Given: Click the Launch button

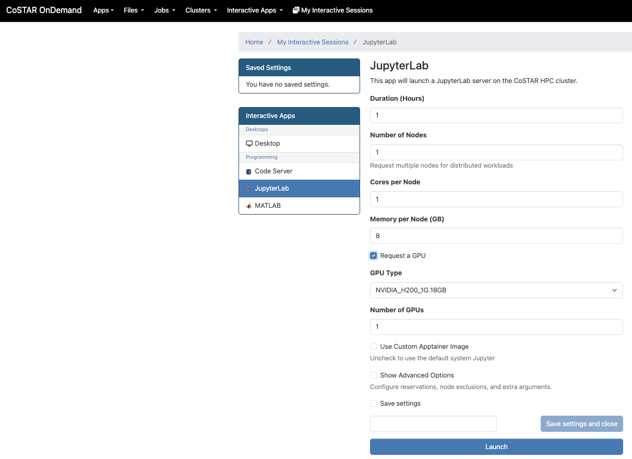Looking at the screenshot, I should (x=496, y=447).
